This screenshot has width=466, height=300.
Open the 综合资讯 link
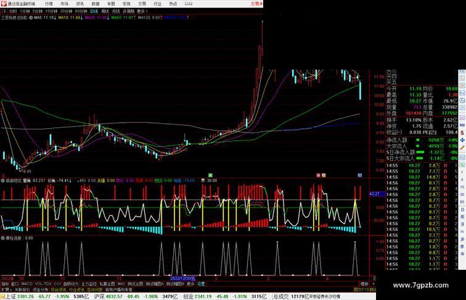(59, 290)
